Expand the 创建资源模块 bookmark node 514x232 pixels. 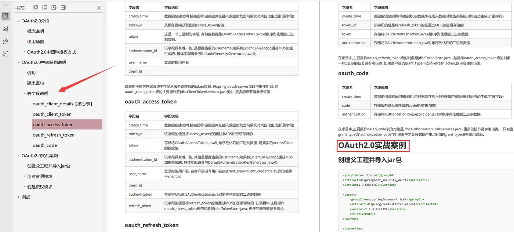coord(24,176)
